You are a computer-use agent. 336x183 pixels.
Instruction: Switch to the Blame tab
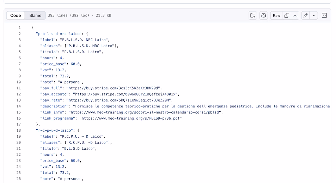point(35,16)
